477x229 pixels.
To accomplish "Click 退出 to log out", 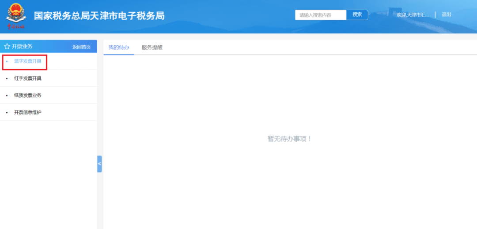I will click(x=447, y=15).
